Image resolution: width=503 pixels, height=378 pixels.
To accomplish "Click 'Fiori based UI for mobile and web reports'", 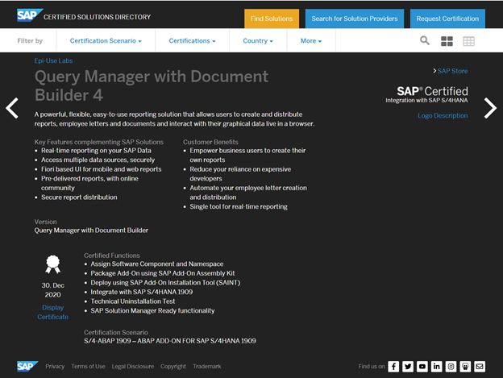I will (101, 169).
